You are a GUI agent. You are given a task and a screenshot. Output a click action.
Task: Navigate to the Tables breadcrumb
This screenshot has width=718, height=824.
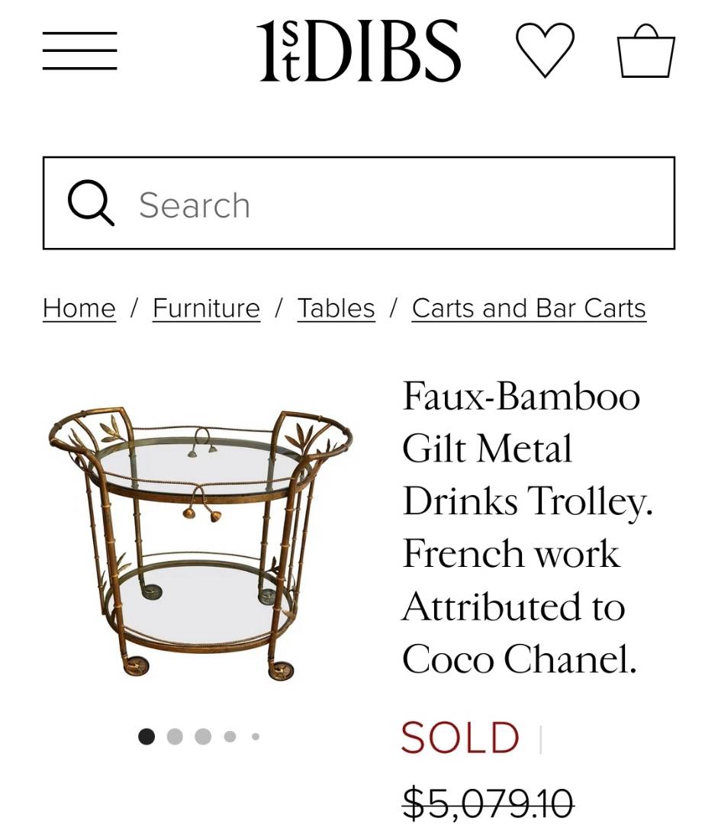[x=336, y=308]
